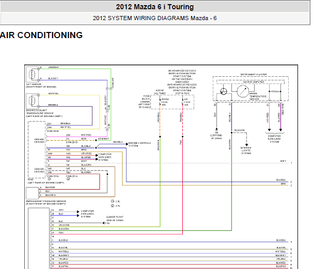The width and height of the screenshot is (313, 269).
Task: Click the 2012 SYSTEM WIRING DIAGRAMS subtitle
Action: pyautogui.click(x=155, y=18)
